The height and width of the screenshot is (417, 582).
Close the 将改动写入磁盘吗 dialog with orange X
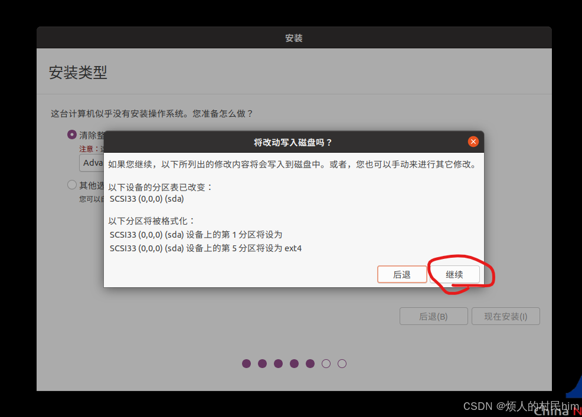coord(473,142)
